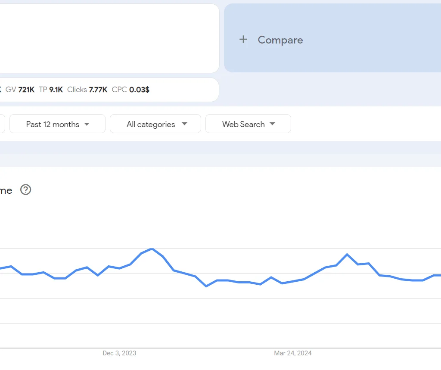The height and width of the screenshot is (370, 441).
Task: Click the chevron arrow on All categories
Action: (x=185, y=124)
